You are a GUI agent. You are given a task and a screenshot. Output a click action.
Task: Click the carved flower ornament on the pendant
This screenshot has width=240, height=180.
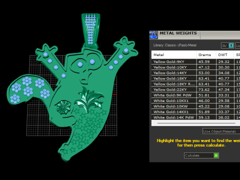click(63, 107)
